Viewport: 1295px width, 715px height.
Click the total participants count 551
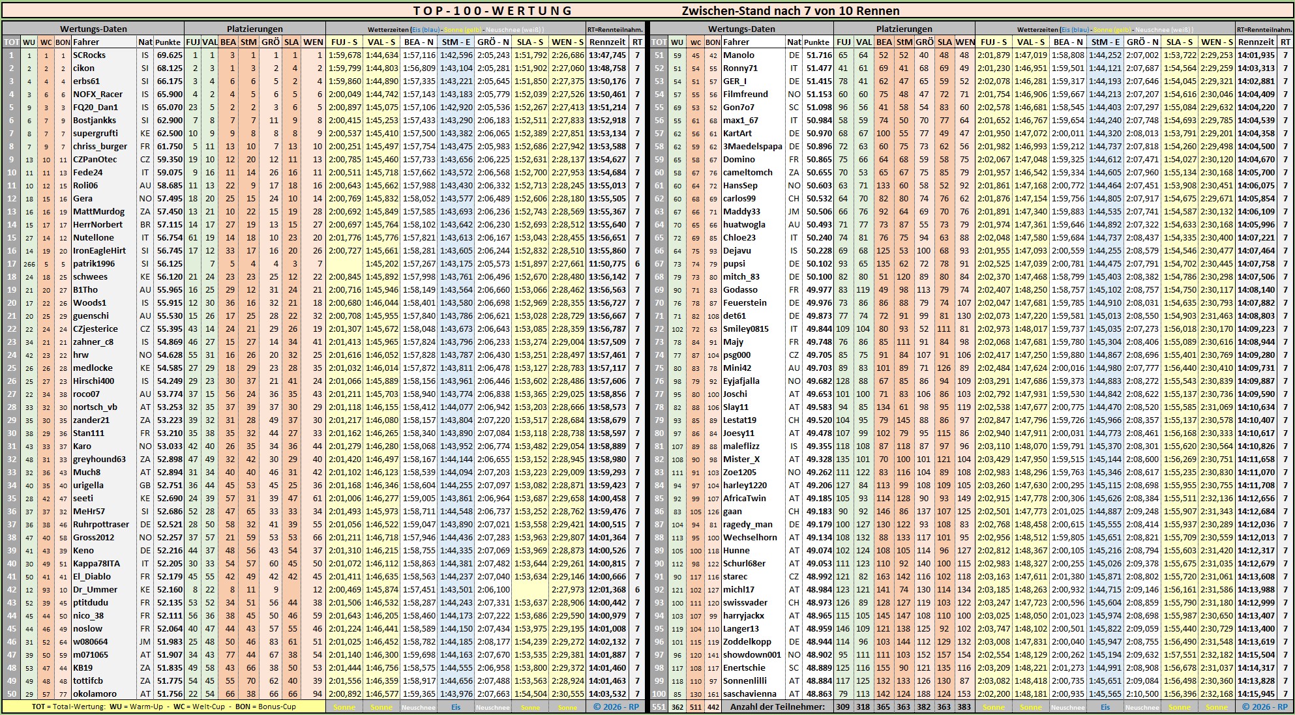[x=659, y=707]
